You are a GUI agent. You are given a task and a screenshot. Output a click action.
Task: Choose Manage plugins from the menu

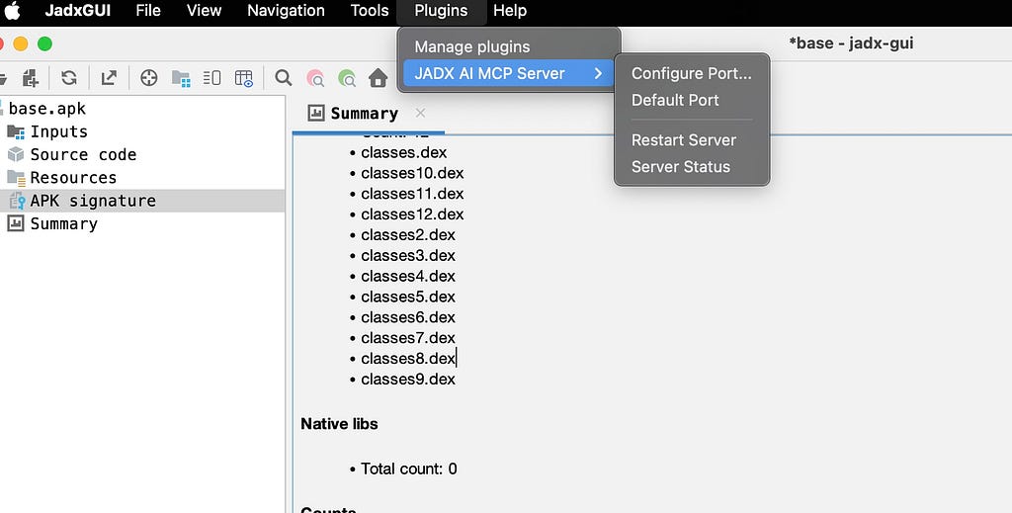(471, 46)
